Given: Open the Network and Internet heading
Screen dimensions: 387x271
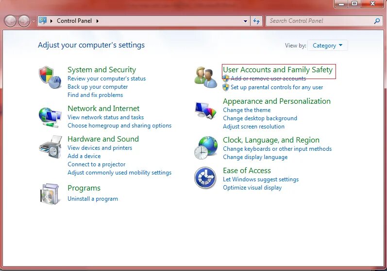Looking at the screenshot, I should tap(103, 109).
